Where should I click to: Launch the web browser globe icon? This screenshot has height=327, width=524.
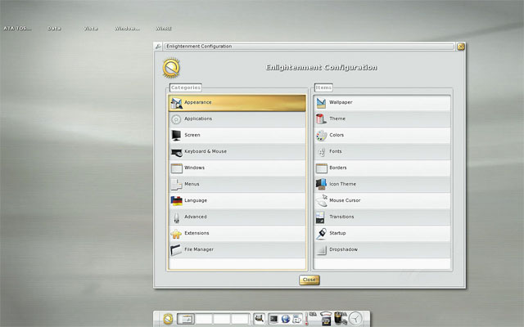[286, 319]
